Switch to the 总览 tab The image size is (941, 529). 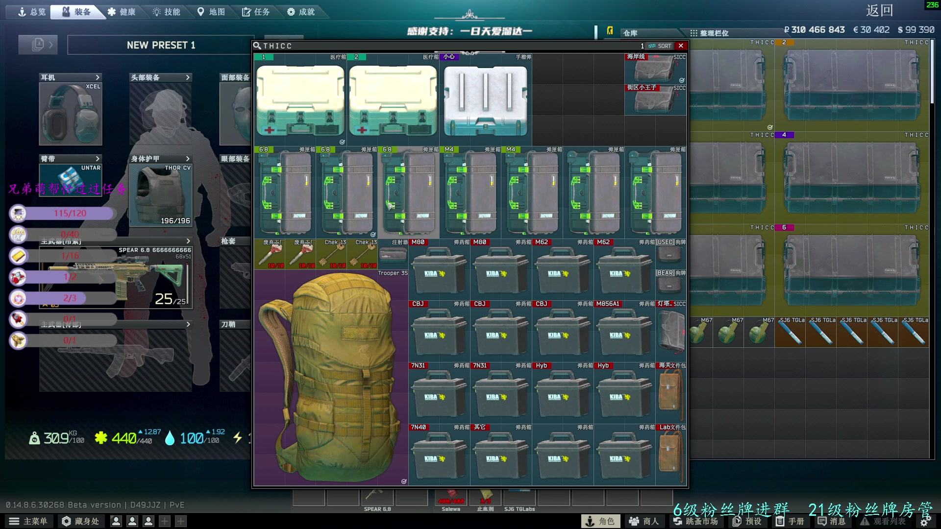(x=32, y=12)
